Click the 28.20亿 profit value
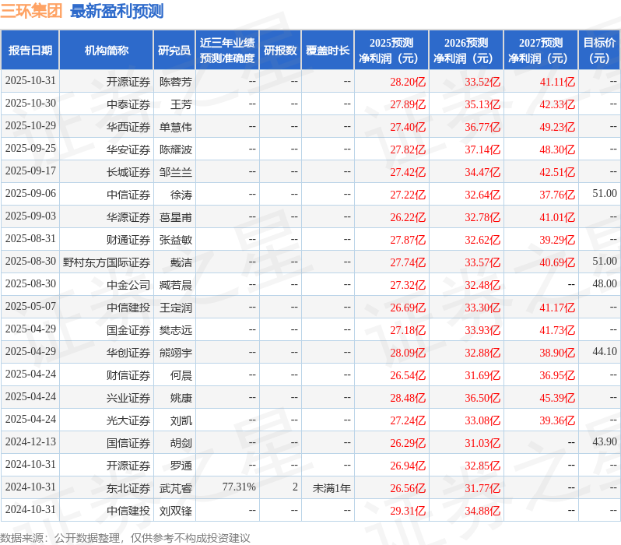Image resolution: width=621 pixels, height=545 pixels. [408, 82]
